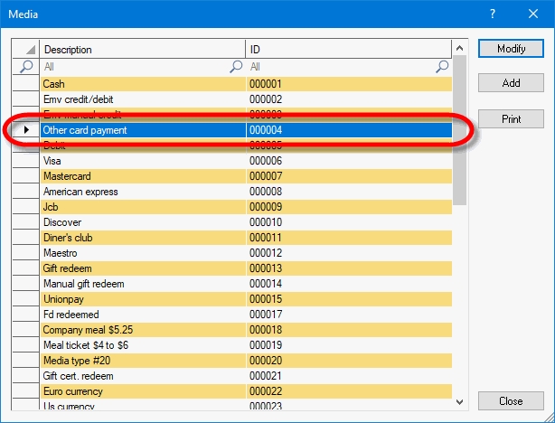The image size is (555, 423).
Task: Click the Print button
Action: [511, 118]
